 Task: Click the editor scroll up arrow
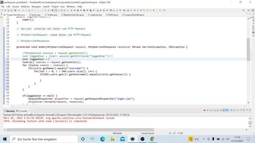point(248,19)
